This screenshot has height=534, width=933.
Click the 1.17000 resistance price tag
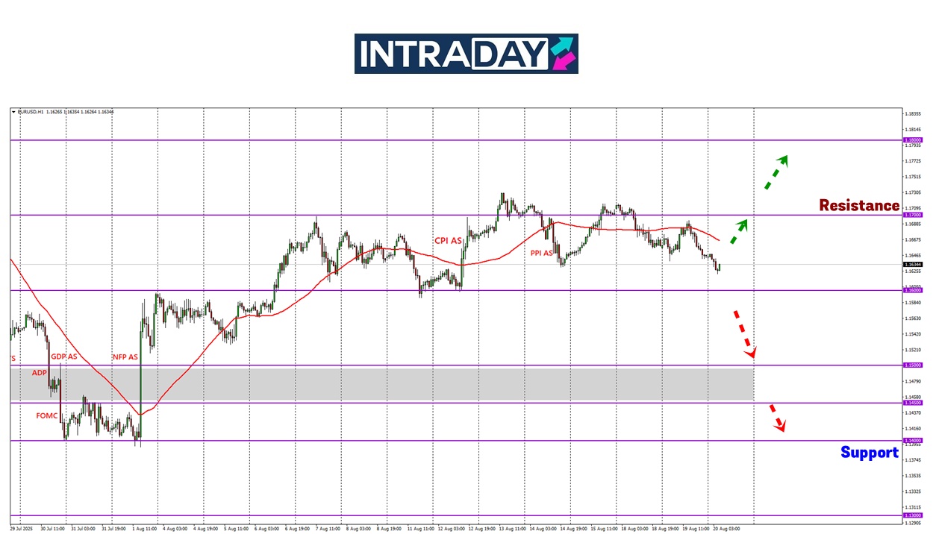coord(912,215)
